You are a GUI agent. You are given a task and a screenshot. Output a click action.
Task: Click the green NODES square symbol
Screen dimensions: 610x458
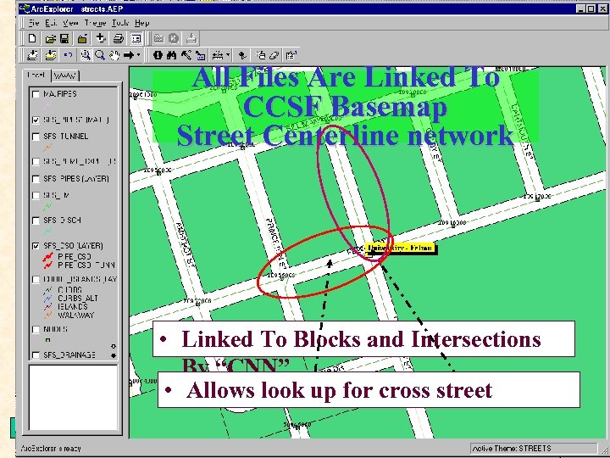point(47,340)
